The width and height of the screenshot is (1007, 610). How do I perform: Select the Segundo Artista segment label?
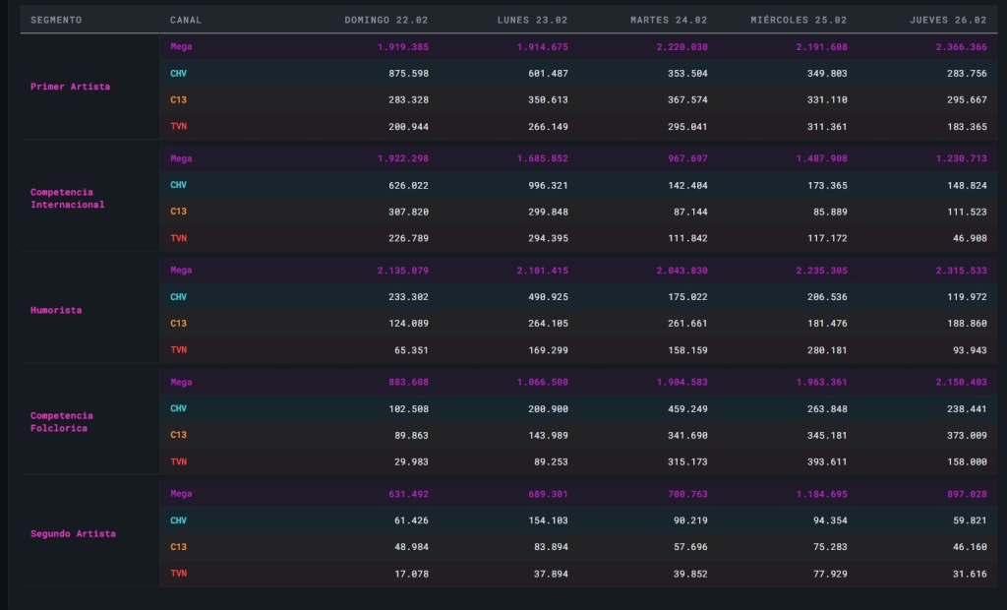[x=73, y=533]
